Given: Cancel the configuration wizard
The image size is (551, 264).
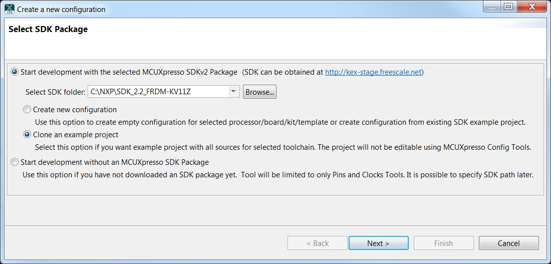Looking at the screenshot, I should click(508, 243).
